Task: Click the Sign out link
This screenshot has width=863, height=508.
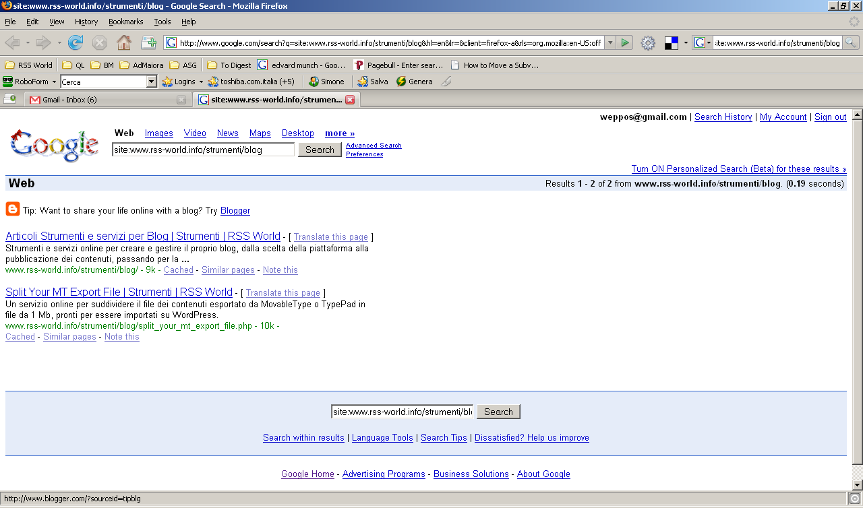Action: click(x=831, y=117)
